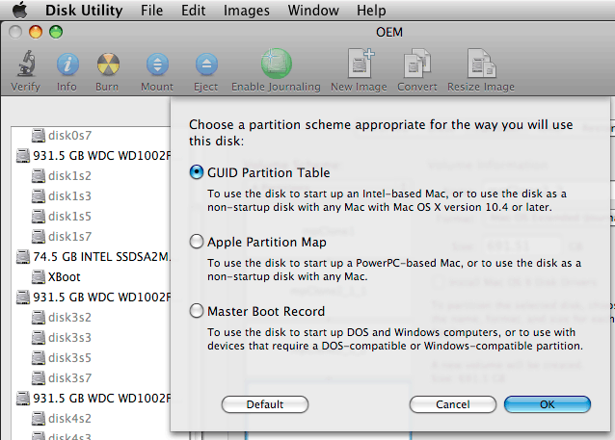This screenshot has height=440, width=615.
Task: Click the Enable Journaling icon
Action: [276, 64]
